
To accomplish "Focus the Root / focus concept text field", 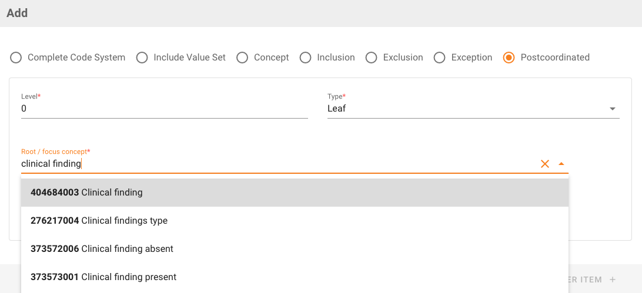I will 276,164.
